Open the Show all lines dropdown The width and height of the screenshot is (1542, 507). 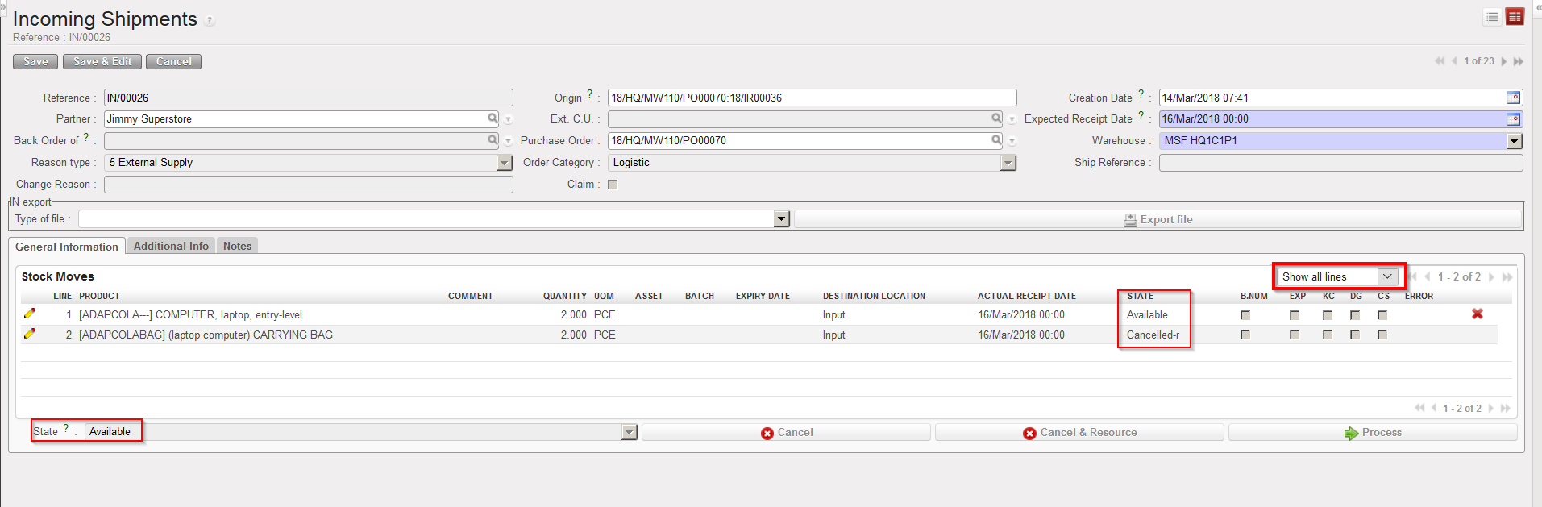1339,276
